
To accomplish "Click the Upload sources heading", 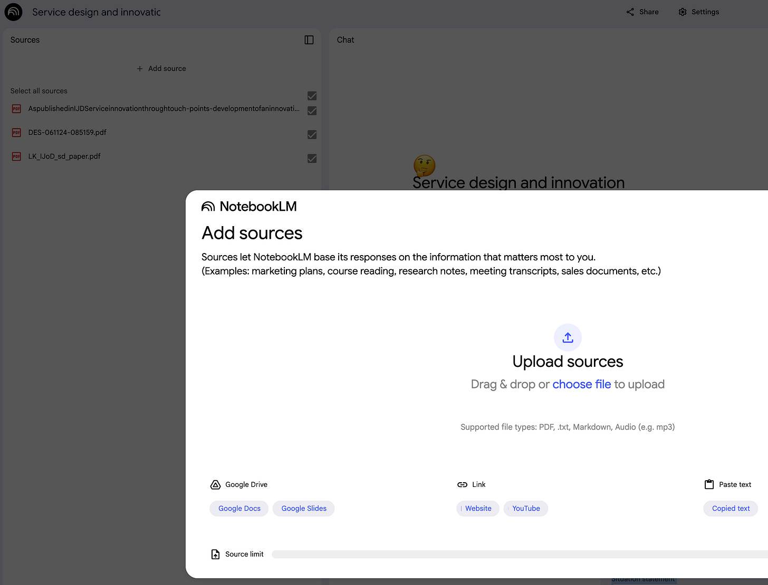I will pyautogui.click(x=568, y=362).
